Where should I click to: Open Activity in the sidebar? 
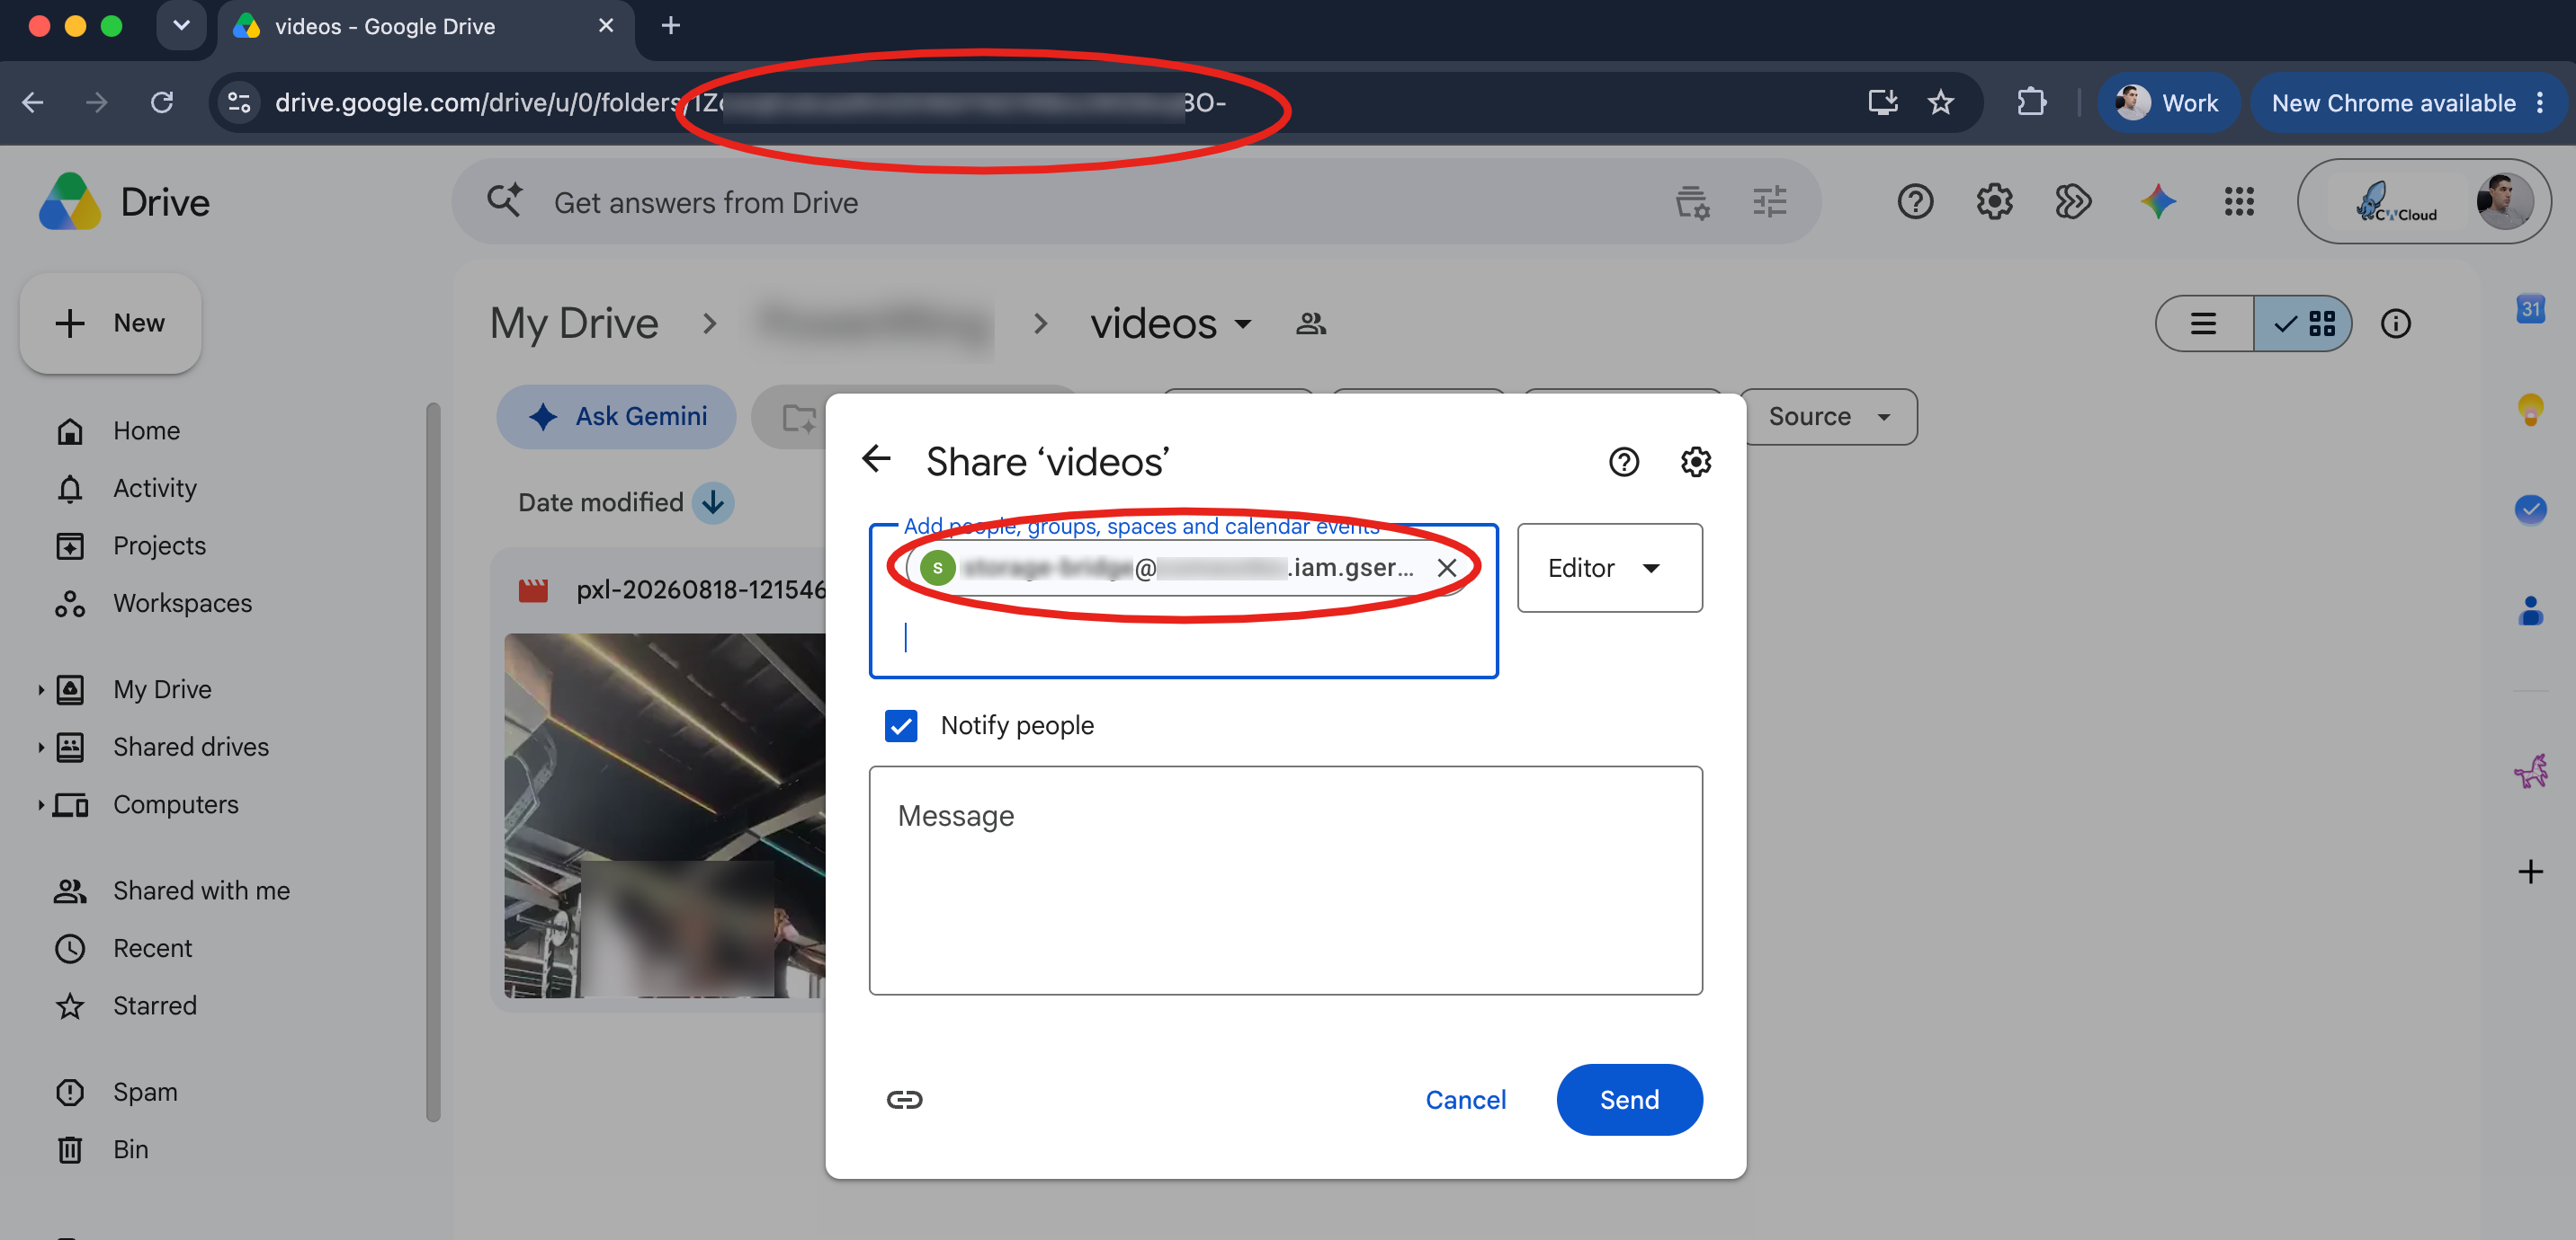[x=155, y=488]
